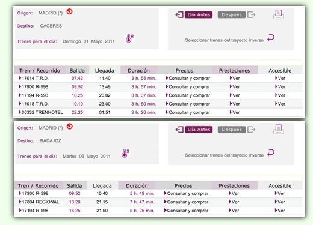This screenshot has height=225, width=313.
Task: Open the weather thermometer icon for the Caceres trip
Action: click(129, 38)
